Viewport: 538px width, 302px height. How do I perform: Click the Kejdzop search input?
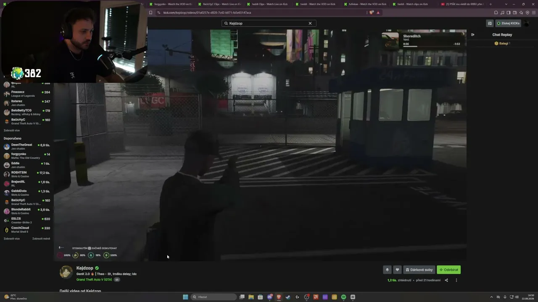[269, 23]
